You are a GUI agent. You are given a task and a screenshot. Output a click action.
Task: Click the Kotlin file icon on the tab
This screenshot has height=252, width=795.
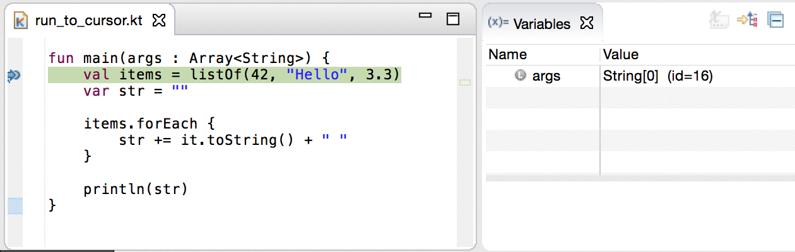click(x=21, y=21)
